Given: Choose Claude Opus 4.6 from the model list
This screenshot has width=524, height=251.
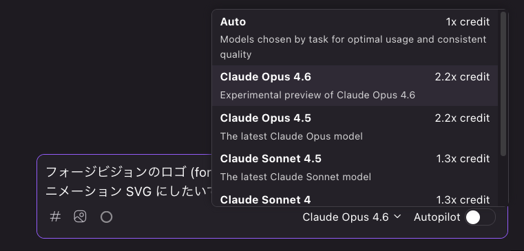Looking at the screenshot, I should point(355,86).
